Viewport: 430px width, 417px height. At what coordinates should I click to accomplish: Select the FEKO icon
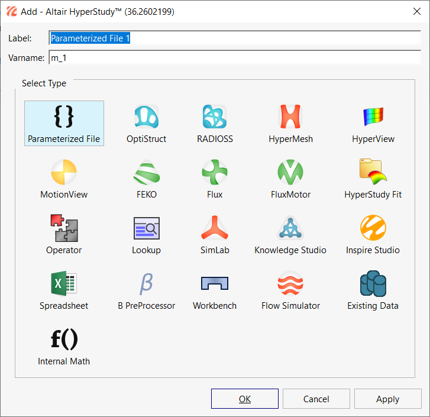tap(146, 173)
